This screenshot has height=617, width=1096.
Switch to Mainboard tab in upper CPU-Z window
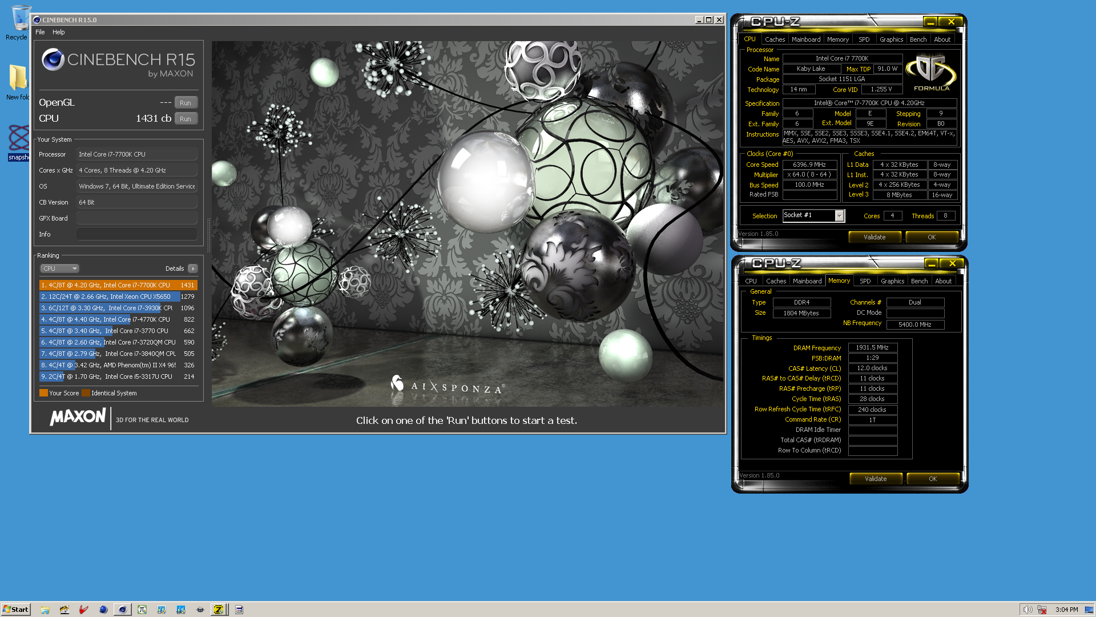[x=806, y=39]
